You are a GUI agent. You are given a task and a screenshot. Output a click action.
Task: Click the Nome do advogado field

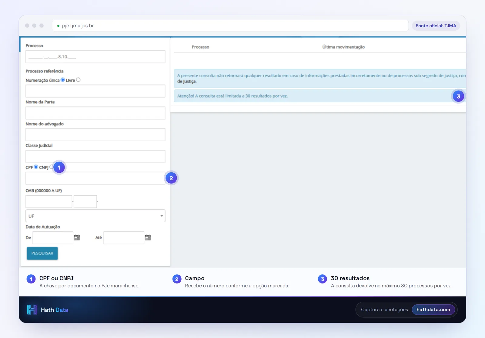click(x=95, y=134)
